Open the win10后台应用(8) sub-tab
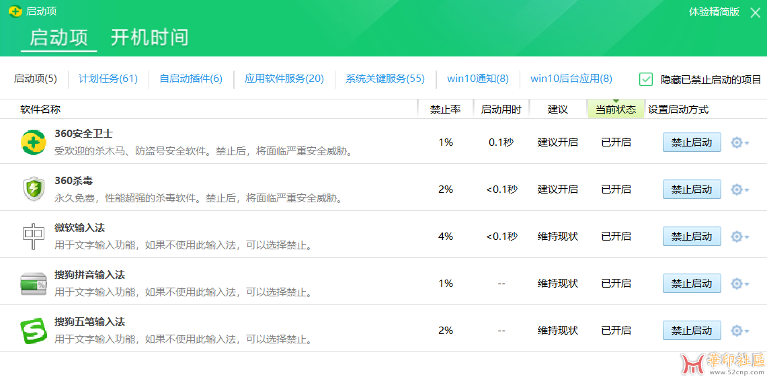 (571, 79)
